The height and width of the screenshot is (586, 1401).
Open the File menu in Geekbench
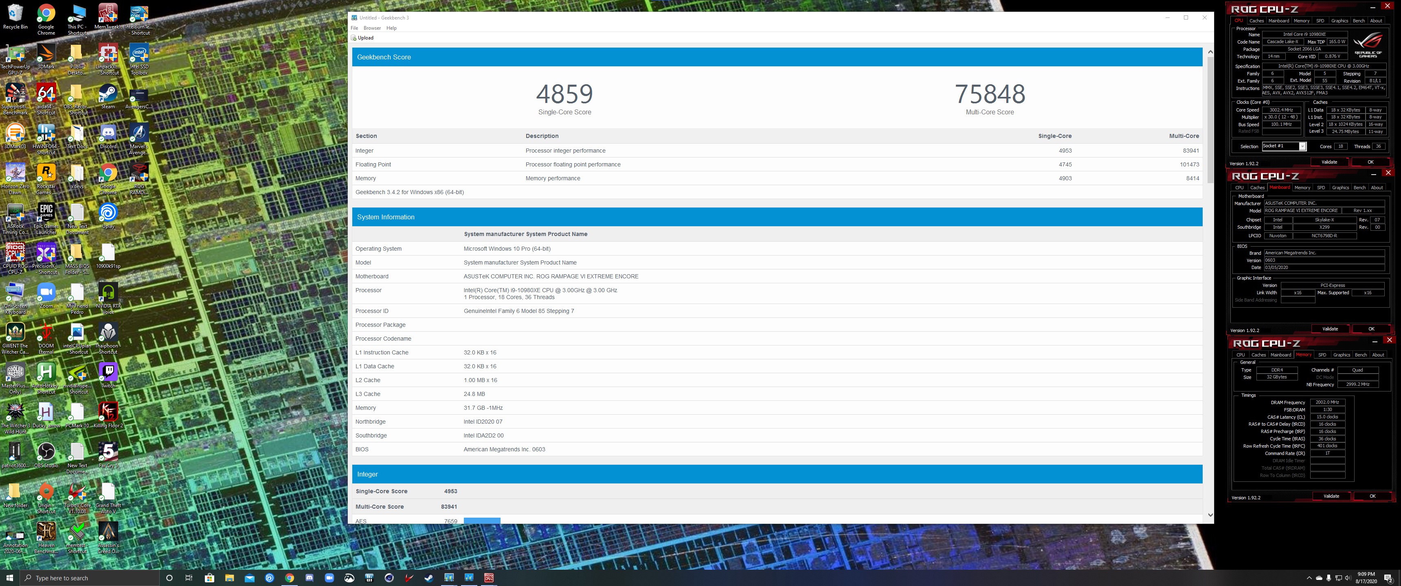354,28
